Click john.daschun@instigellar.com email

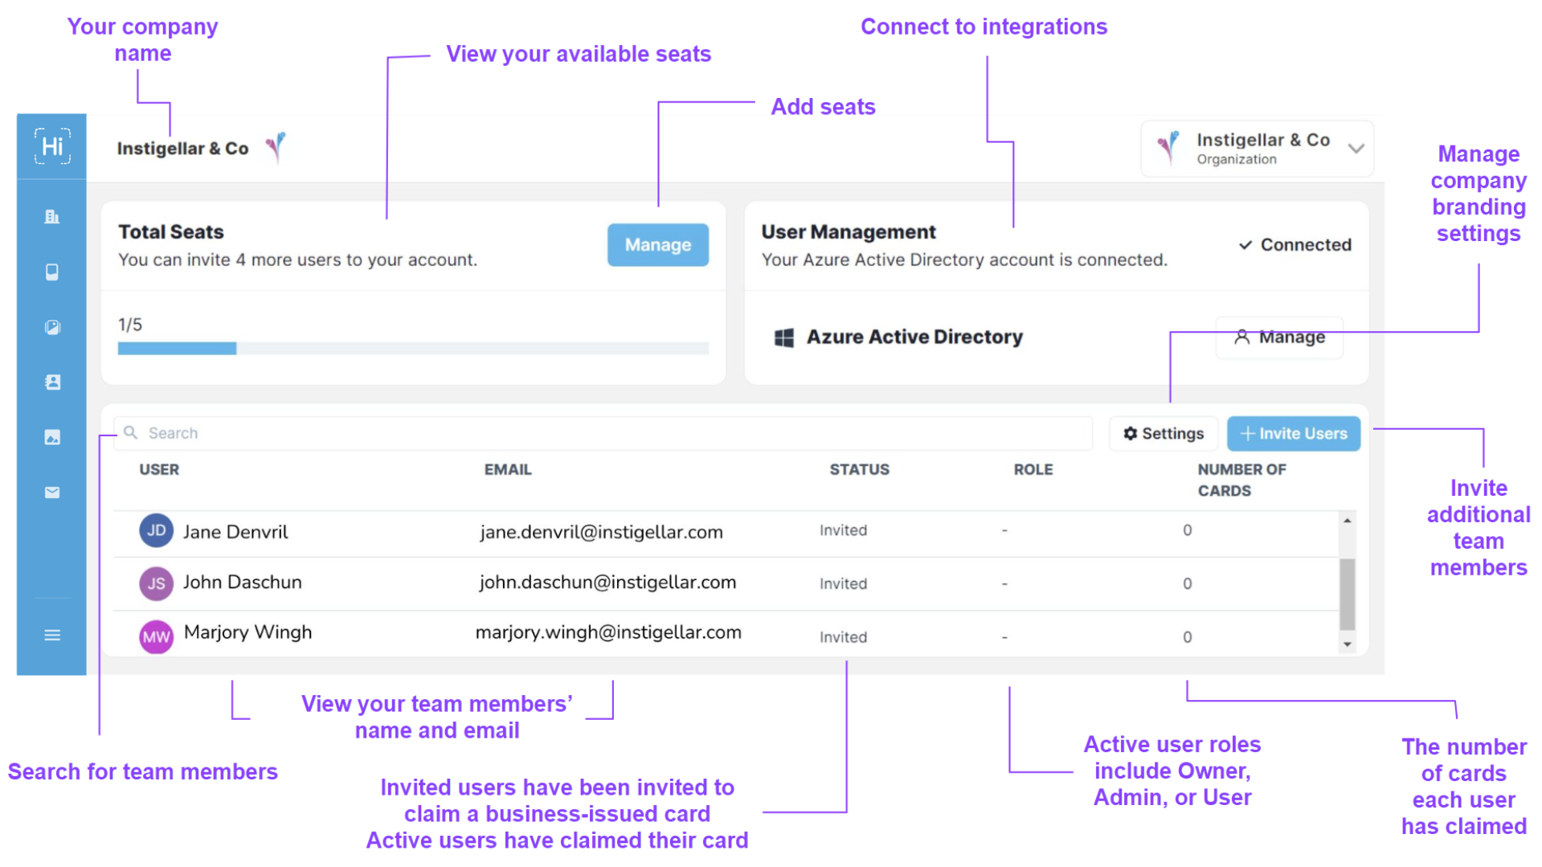pyautogui.click(x=607, y=583)
